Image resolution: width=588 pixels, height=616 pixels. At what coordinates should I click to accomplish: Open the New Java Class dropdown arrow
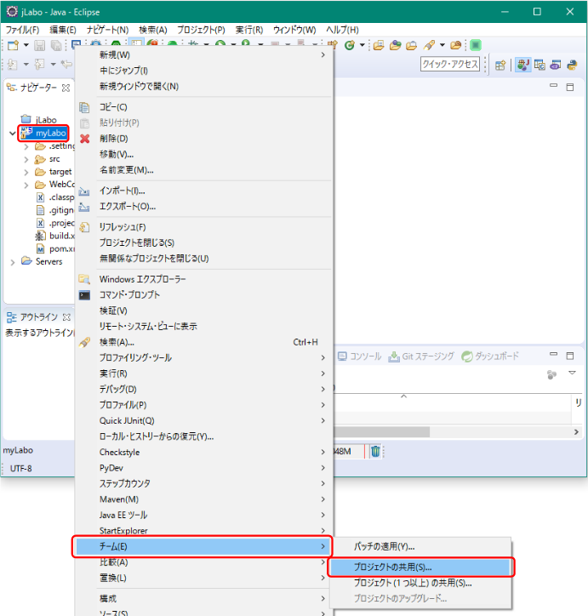point(363,45)
